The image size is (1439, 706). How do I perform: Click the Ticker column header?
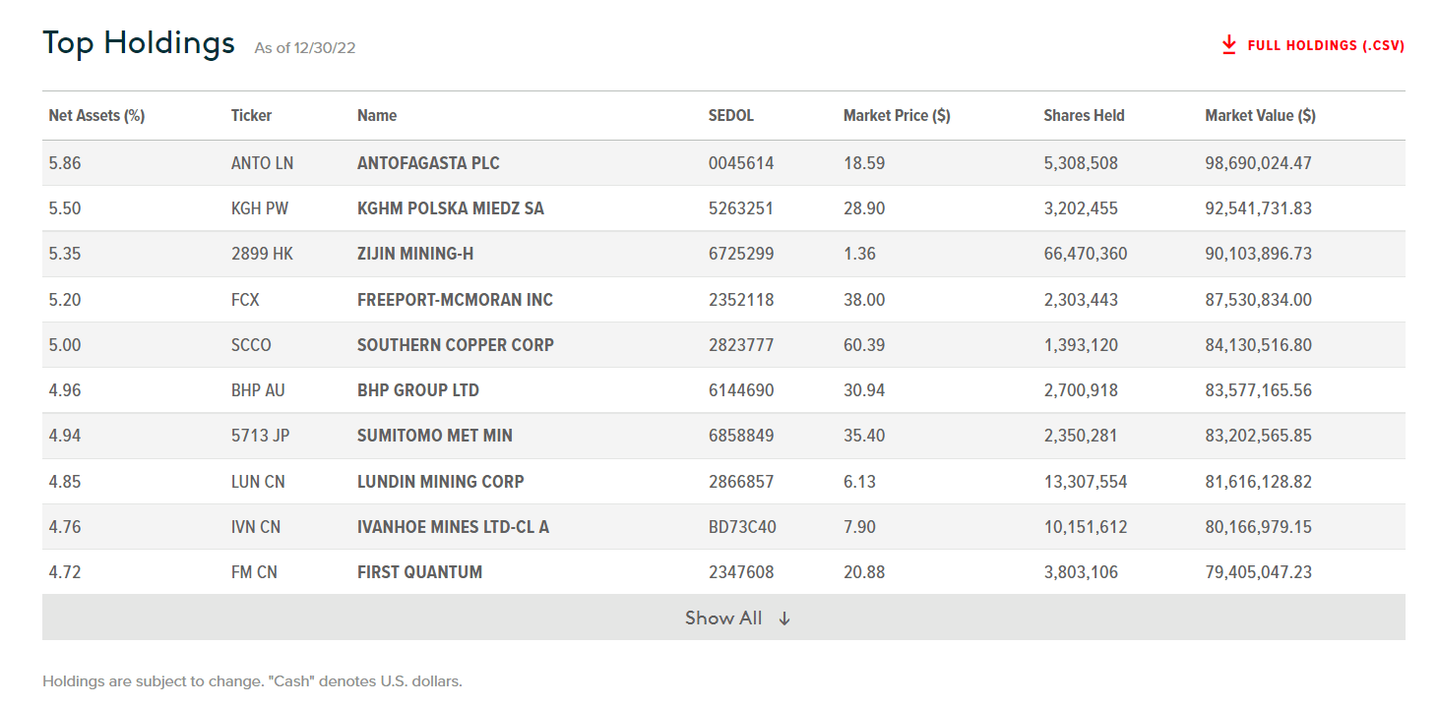[x=251, y=115]
